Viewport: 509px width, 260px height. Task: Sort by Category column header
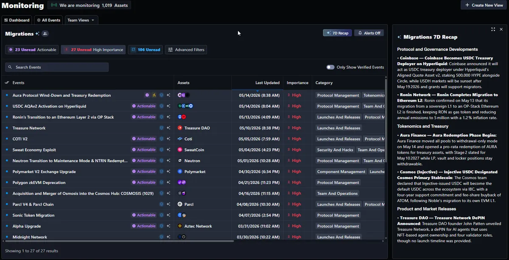[324, 83]
